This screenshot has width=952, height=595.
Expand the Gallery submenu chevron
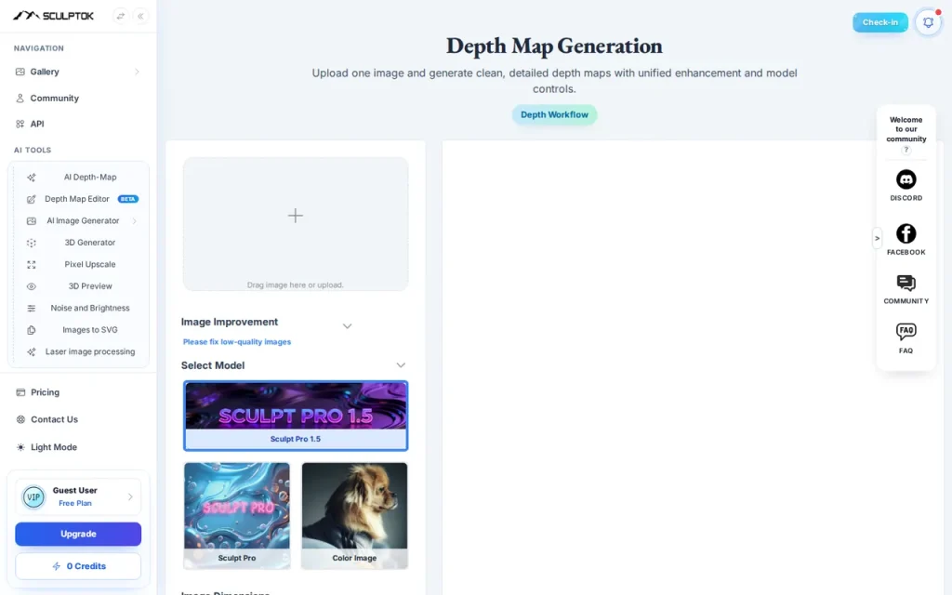137,72
